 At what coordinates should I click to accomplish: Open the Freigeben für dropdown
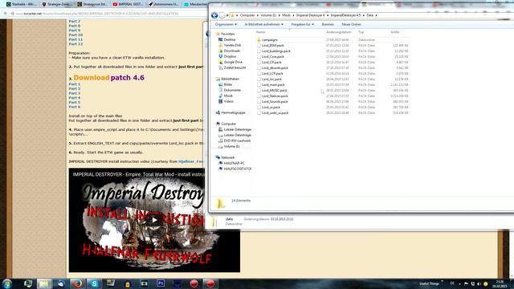(302, 25)
